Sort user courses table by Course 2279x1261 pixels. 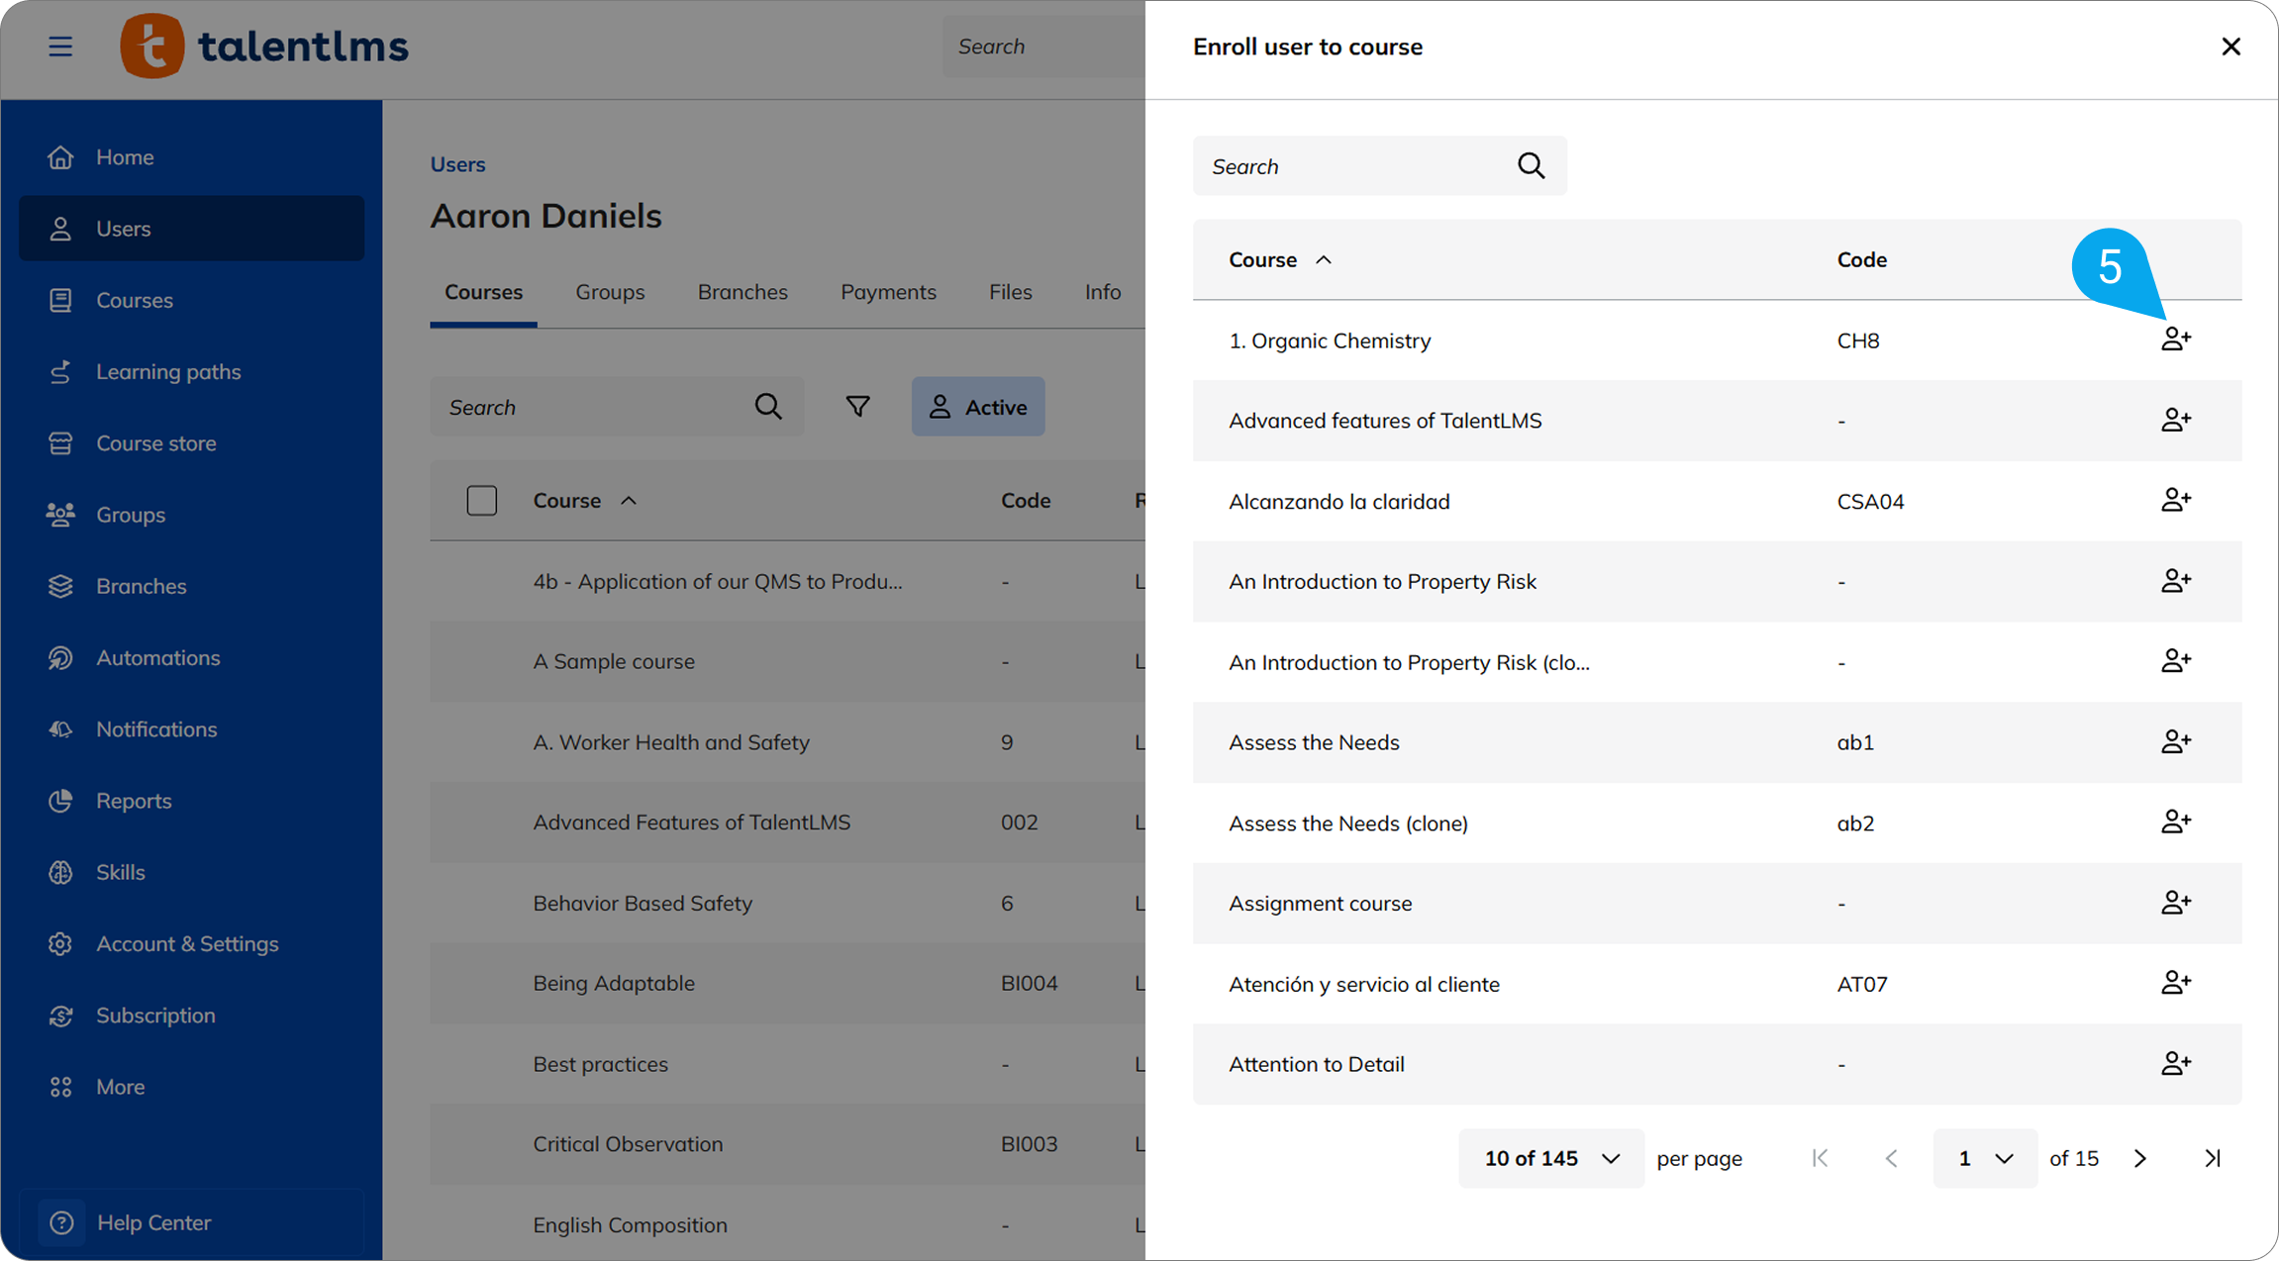click(x=584, y=500)
